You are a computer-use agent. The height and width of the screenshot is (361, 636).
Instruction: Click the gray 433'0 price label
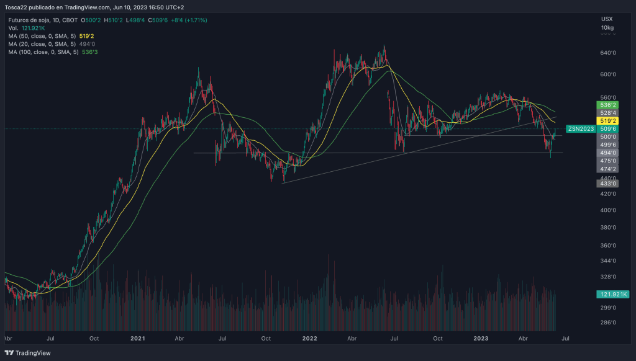point(608,184)
